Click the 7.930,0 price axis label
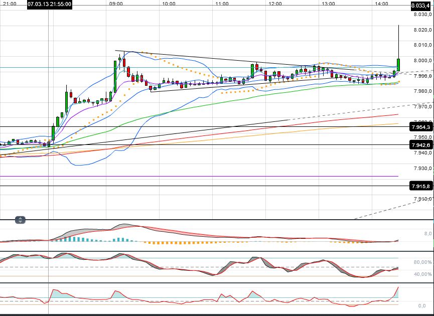Image resolution: width=434 pixels, height=316 pixels. [422, 168]
